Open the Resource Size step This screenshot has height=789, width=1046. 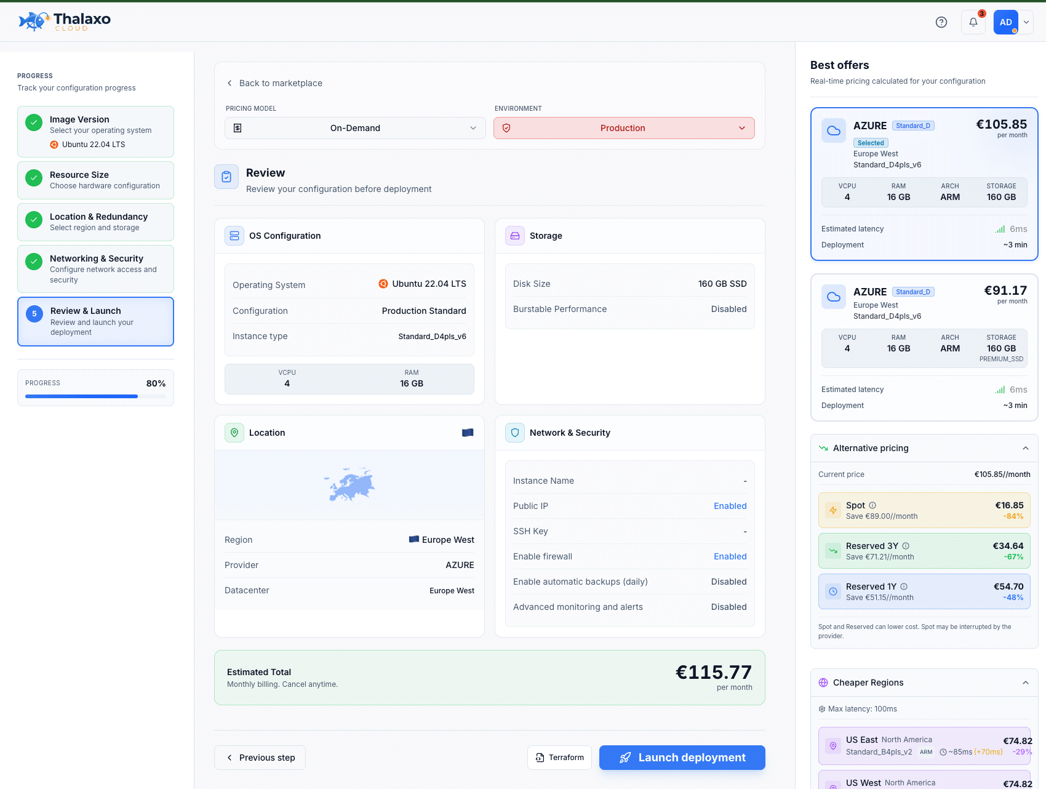coord(95,180)
